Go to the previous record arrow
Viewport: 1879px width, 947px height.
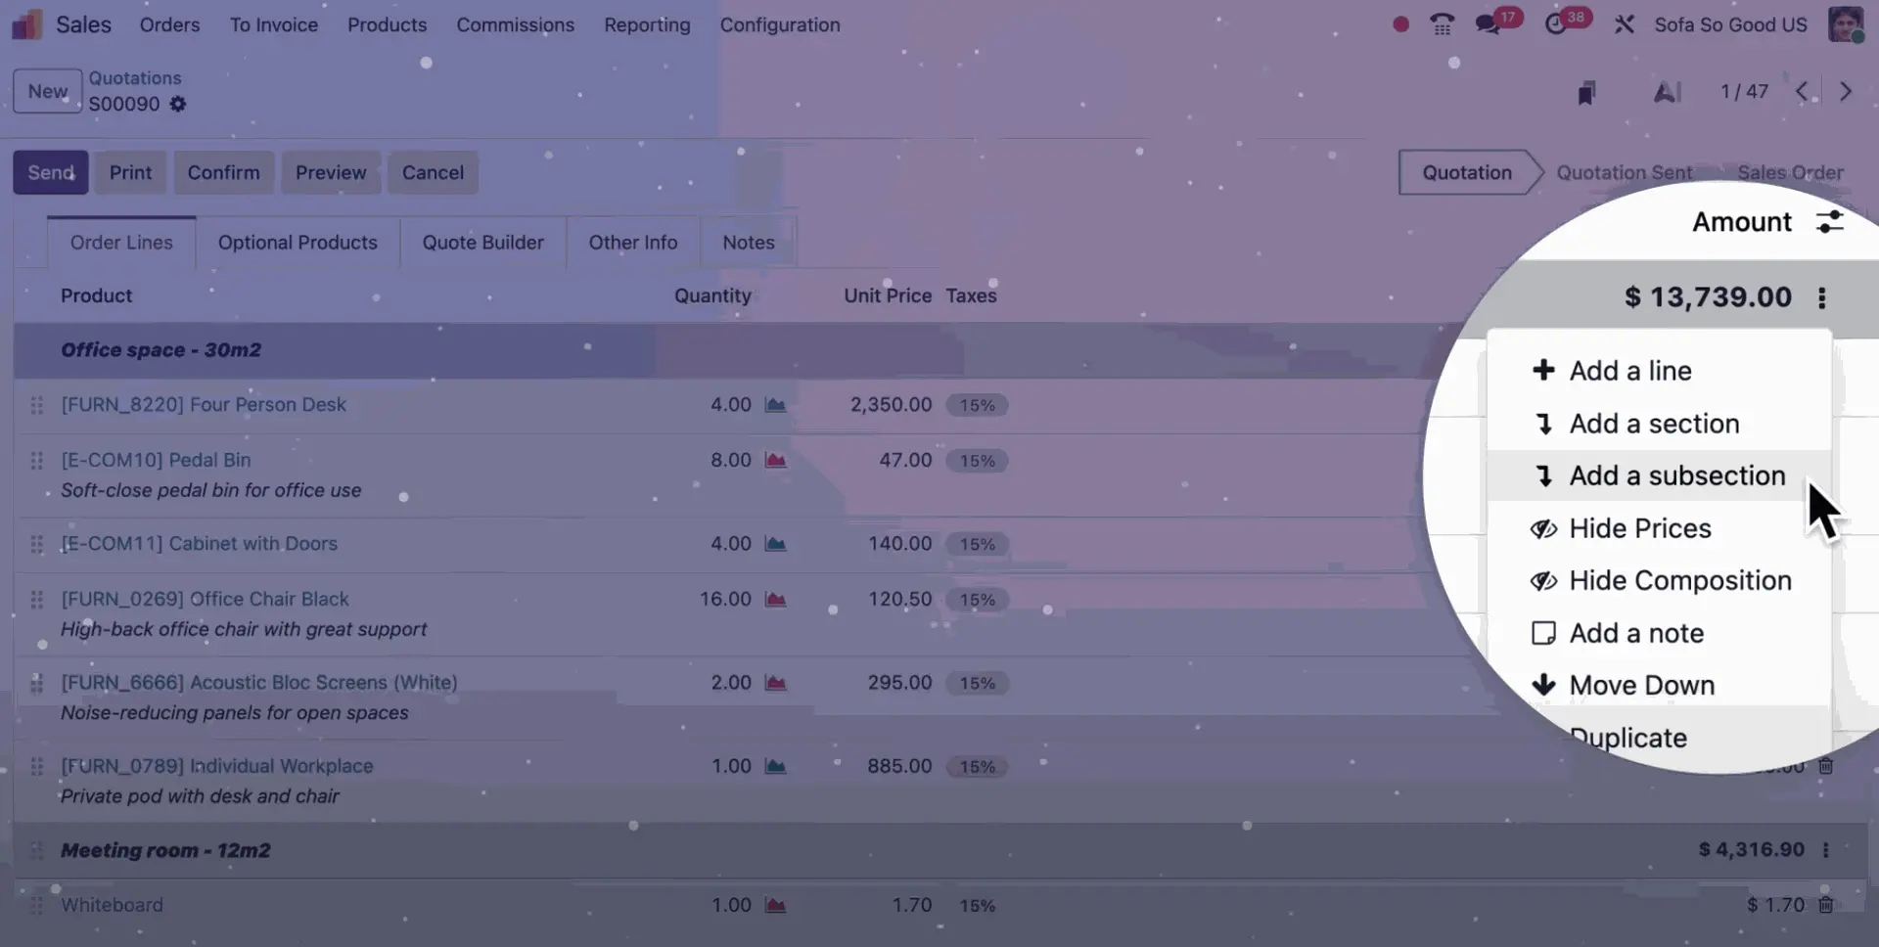pyautogui.click(x=1802, y=91)
